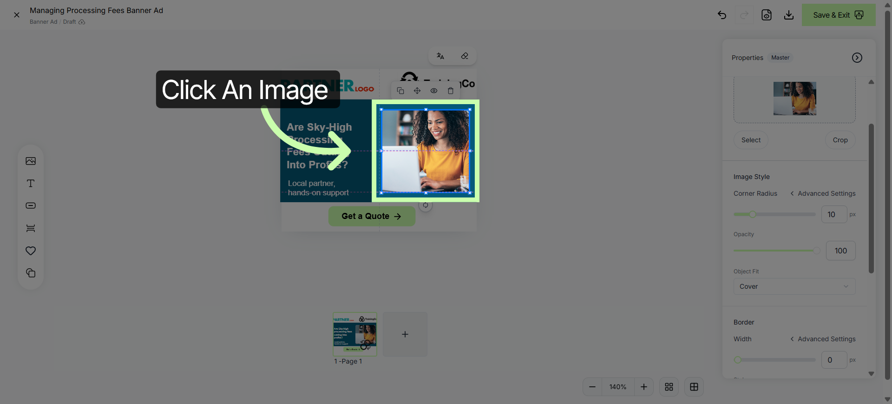The image size is (892, 404).
Task: Open the layout spacing tool in sidebar
Action: [31, 228]
